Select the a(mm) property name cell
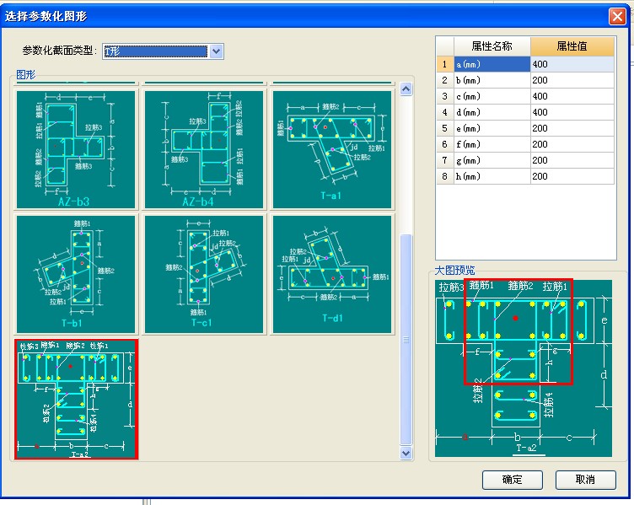Screen dimensions: 634x505 point(492,64)
